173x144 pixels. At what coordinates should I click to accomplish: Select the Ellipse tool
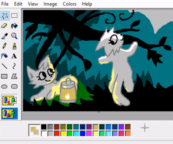[4, 87]
